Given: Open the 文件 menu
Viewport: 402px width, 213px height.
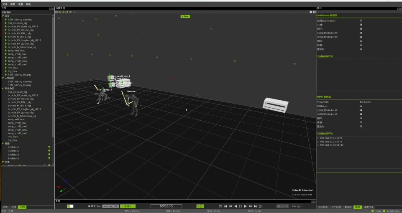Looking at the screenshot, I should pyautogui.click(x=5, y=4).
